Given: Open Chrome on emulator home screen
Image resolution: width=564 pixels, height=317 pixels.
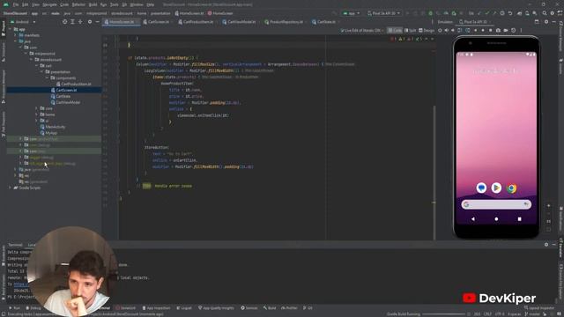Looking at the screenshot, I should pos(511,188).
